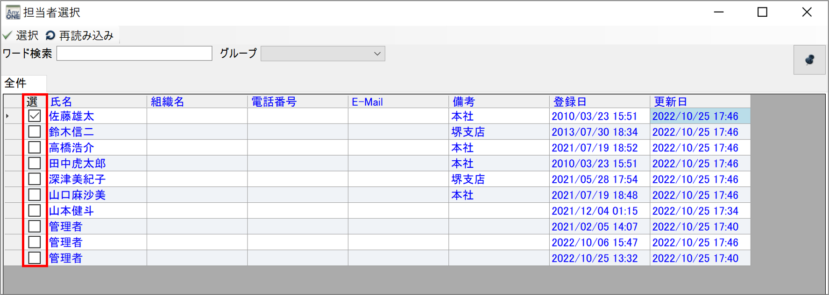Maximize the 担当者選択 window
Screen dimensions: 829x295
(762, 12)
